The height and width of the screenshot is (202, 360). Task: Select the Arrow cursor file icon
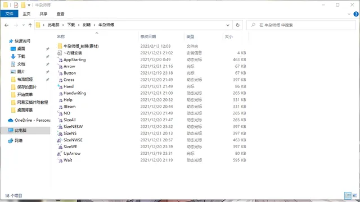pos(60,66)
